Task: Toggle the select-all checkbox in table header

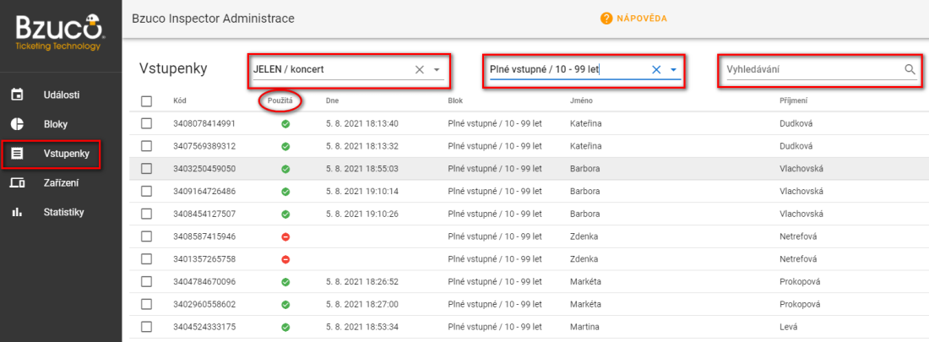Action: [147, 100]
